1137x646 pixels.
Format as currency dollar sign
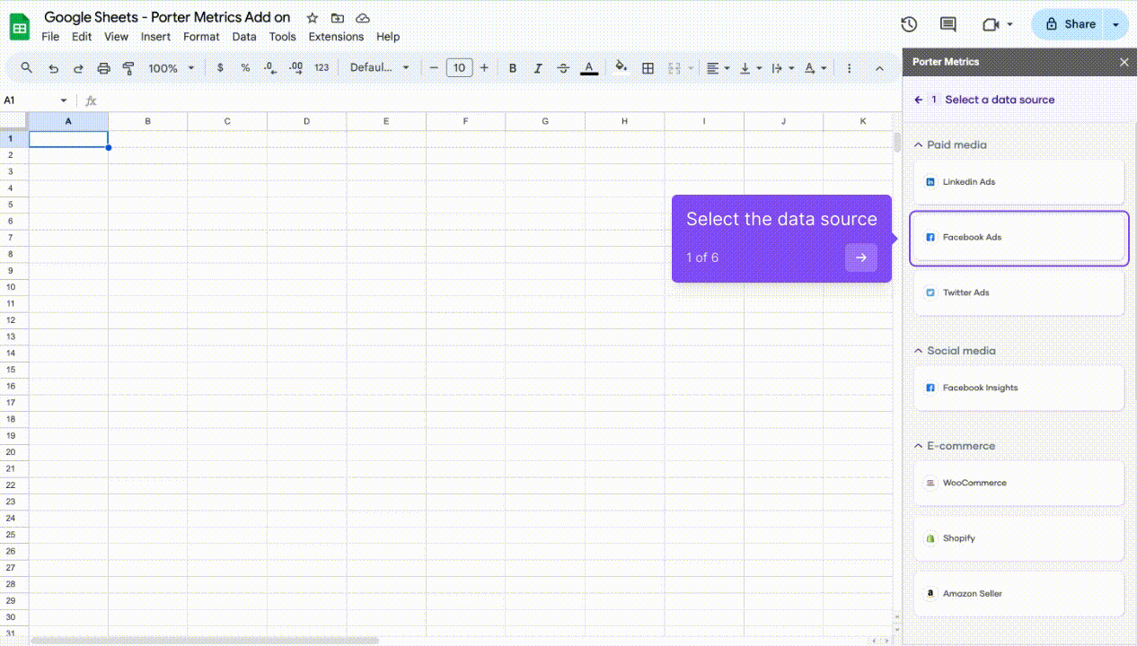coord(220,68)
